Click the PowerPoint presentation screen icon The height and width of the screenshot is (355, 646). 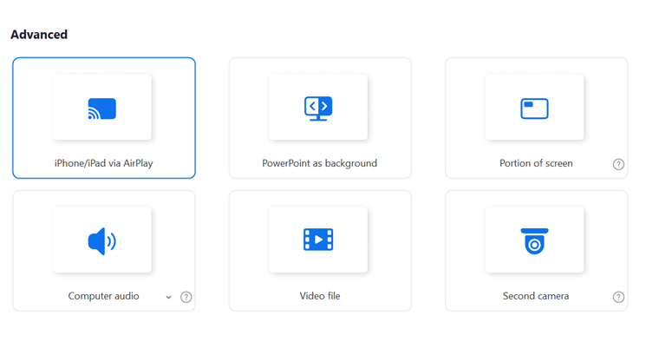pyautogui.click(x=318, y=108)
